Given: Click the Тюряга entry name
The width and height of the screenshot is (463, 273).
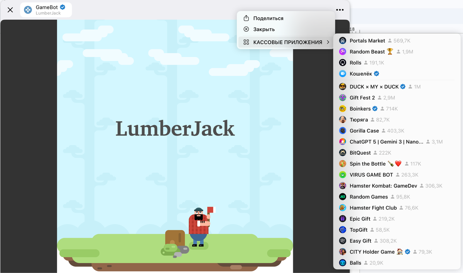Looking at the screenshot, I should 359,120.
